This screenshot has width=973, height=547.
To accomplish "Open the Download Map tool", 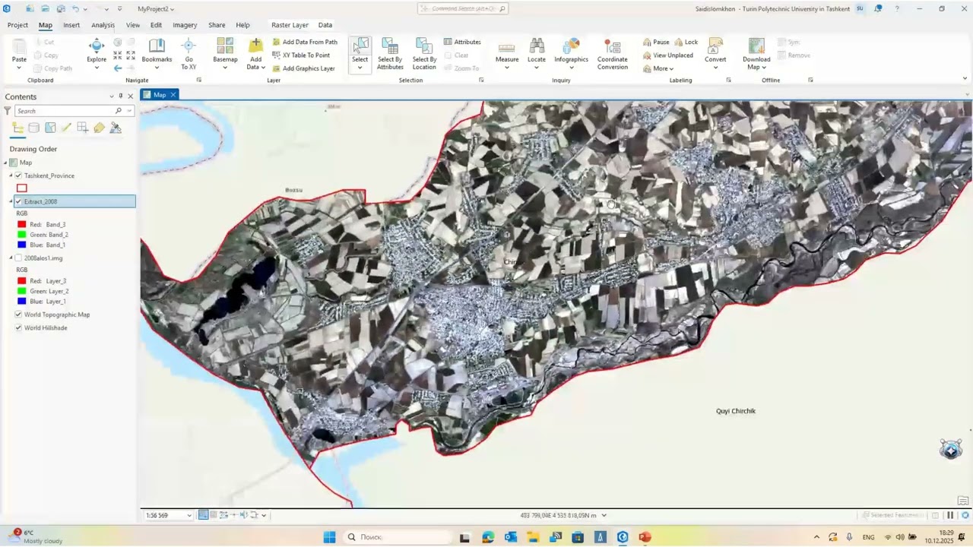I will click(756, 53).
